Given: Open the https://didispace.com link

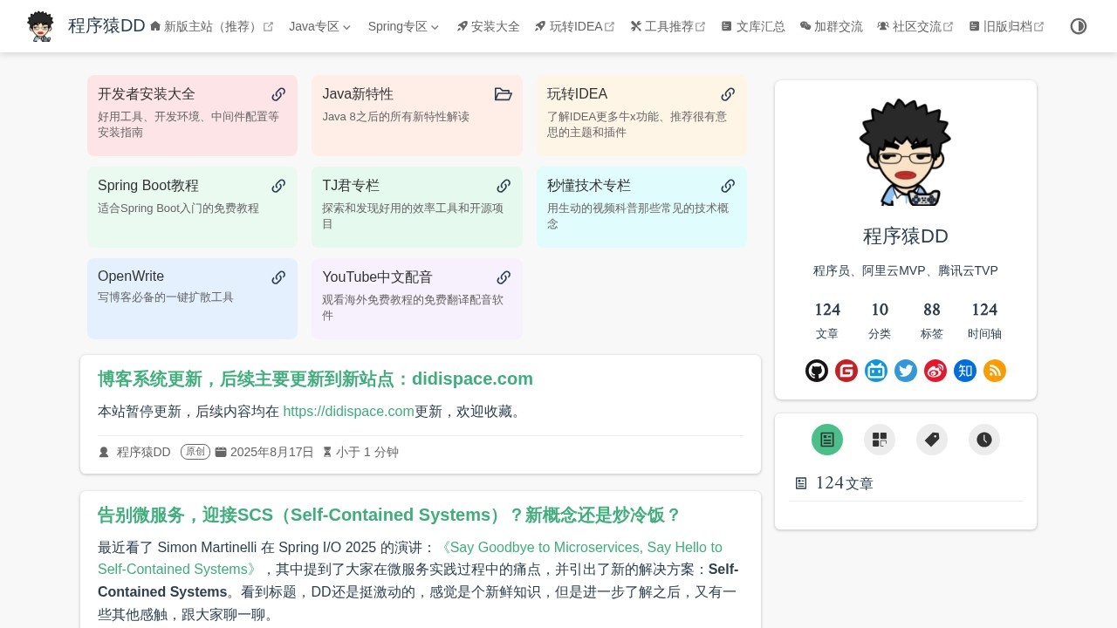Looking at the screenshot, I should 348,412.
